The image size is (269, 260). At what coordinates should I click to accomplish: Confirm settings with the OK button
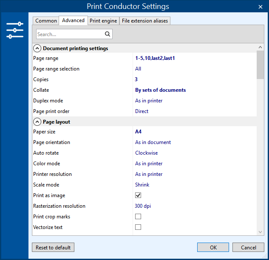pos(213,247)
